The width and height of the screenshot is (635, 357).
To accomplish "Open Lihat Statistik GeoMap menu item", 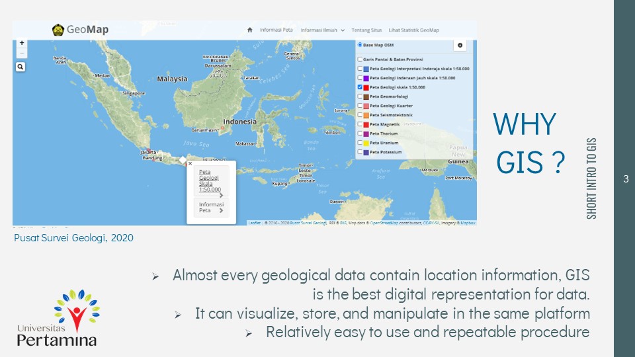I will click(x=414, y=30).
